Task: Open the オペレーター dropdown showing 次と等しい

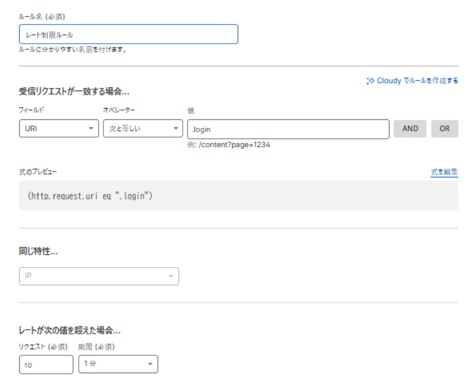Action: click(142, 129)
